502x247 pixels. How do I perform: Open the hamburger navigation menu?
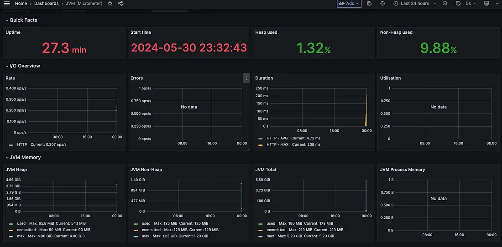tap(6, 4)
